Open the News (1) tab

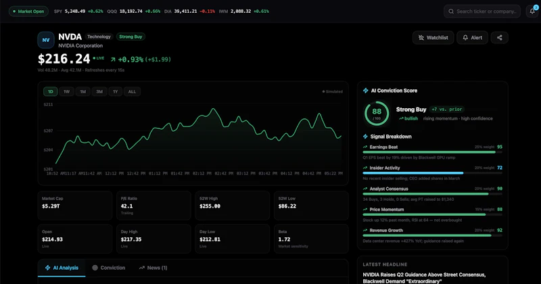tap(154, 268)
